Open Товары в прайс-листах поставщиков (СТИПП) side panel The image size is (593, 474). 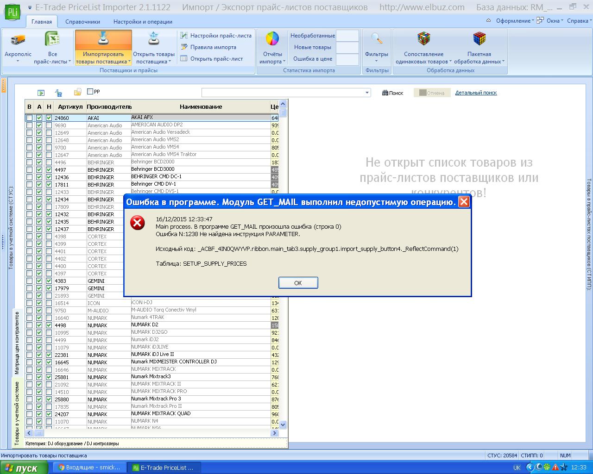589,234
